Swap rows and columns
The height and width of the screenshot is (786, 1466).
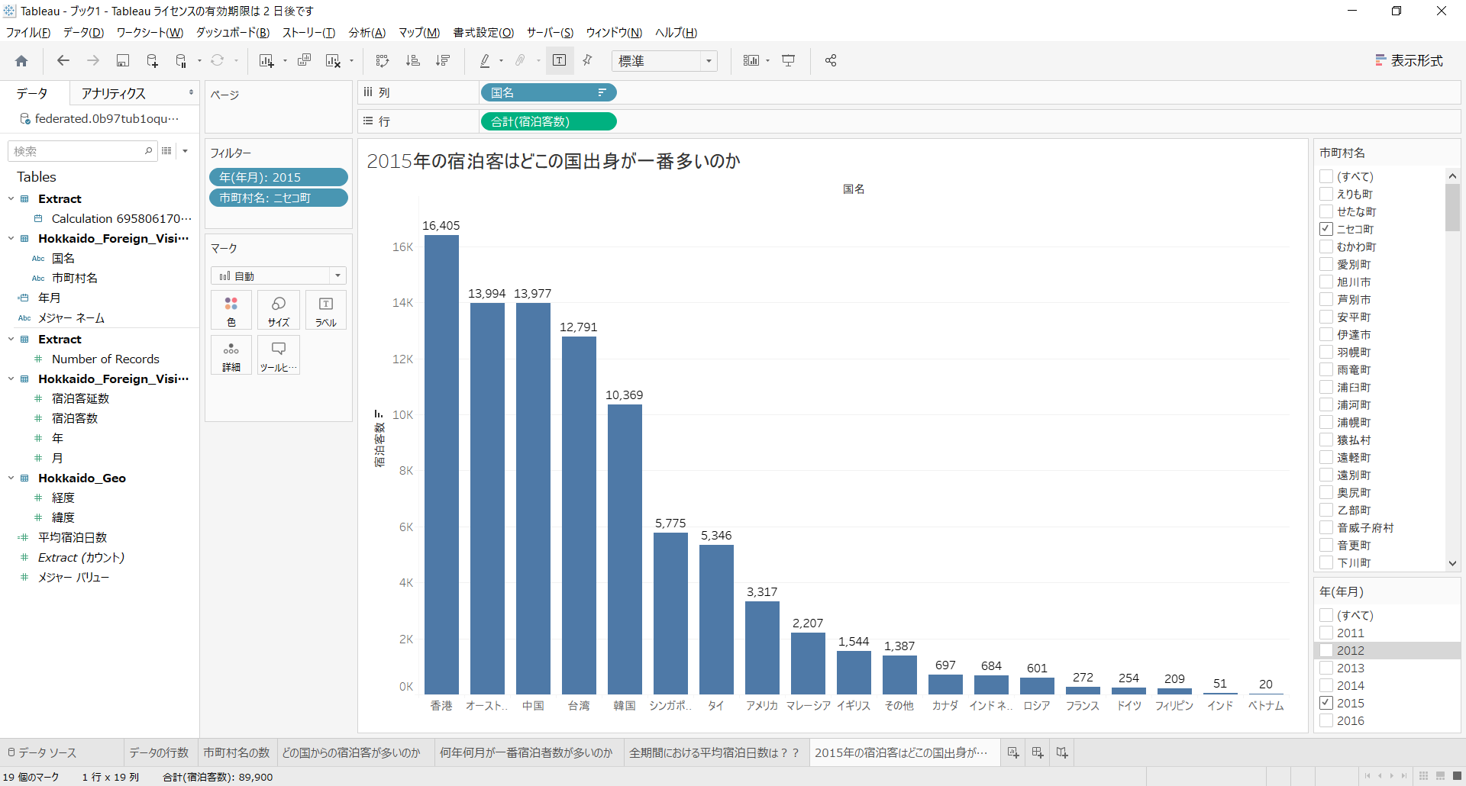[383, 61]
